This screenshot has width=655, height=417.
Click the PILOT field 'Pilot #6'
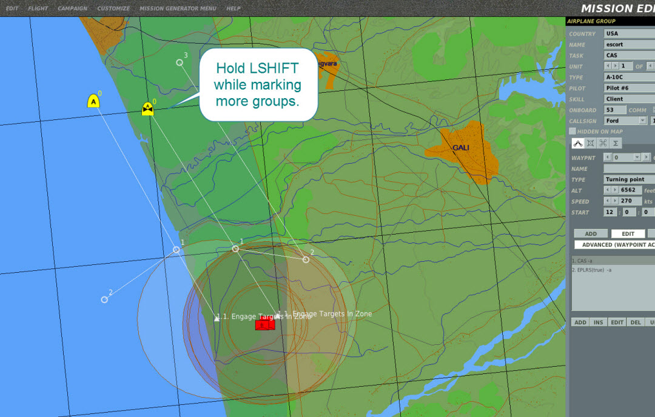[x=629, y=88]
